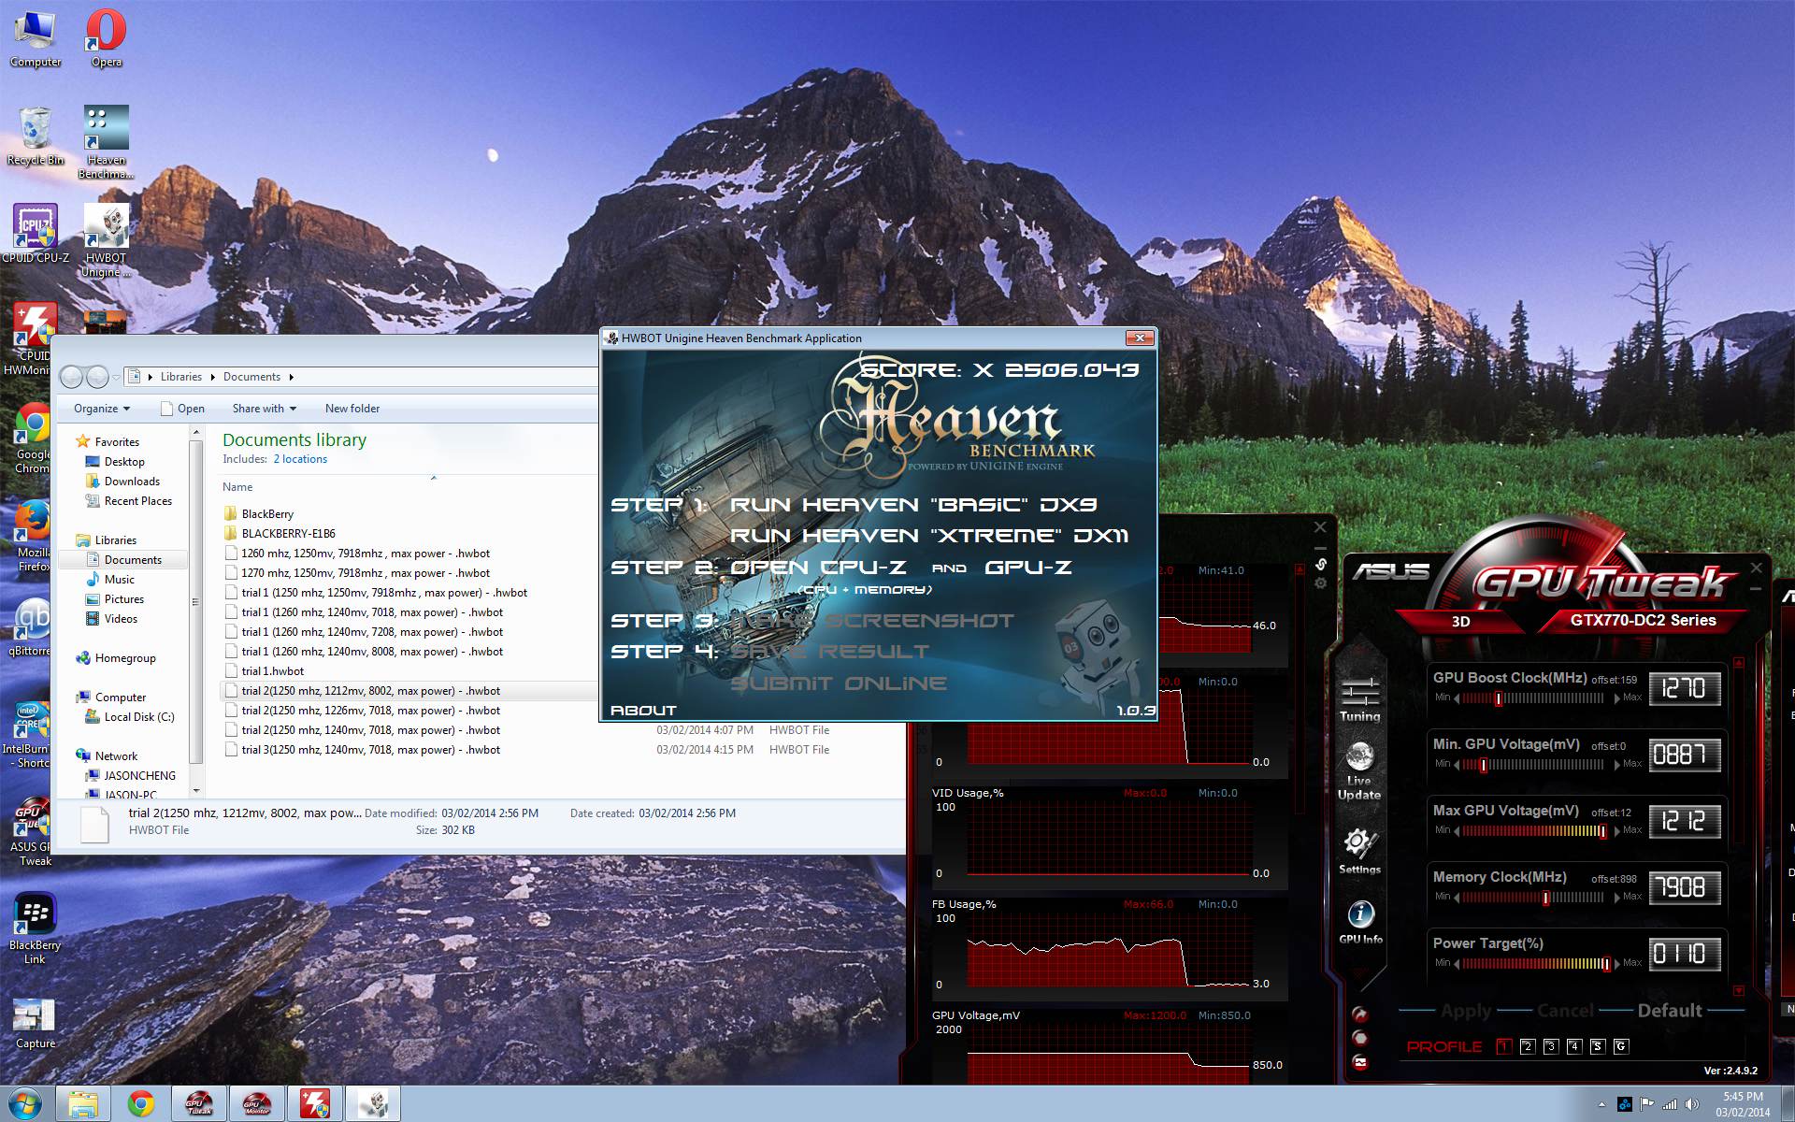Open the Tuning panel in GPU Tweak

coord(1359,700)
